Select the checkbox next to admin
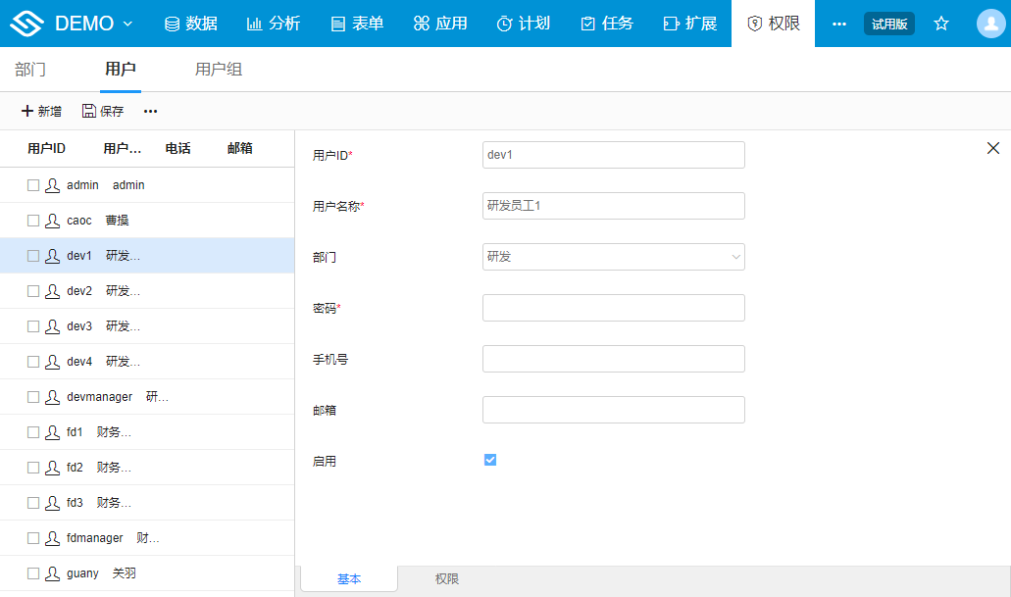Screen dimensions: 1011x597 (x=32, y=184)
